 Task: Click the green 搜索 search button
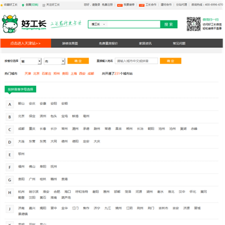coord(169,24)
